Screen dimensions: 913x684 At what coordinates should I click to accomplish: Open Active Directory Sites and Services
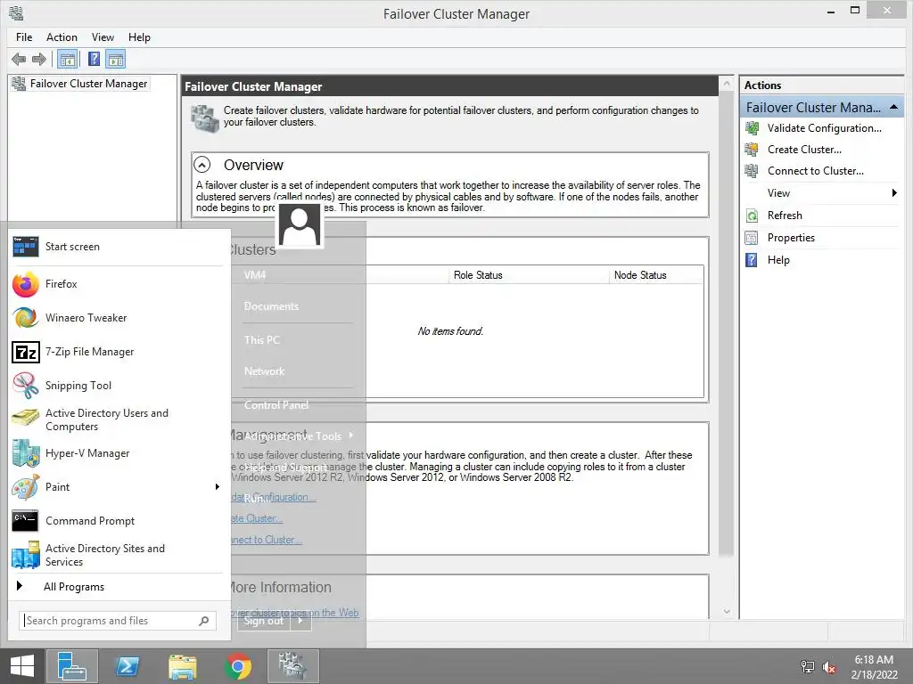pos(117,555)
